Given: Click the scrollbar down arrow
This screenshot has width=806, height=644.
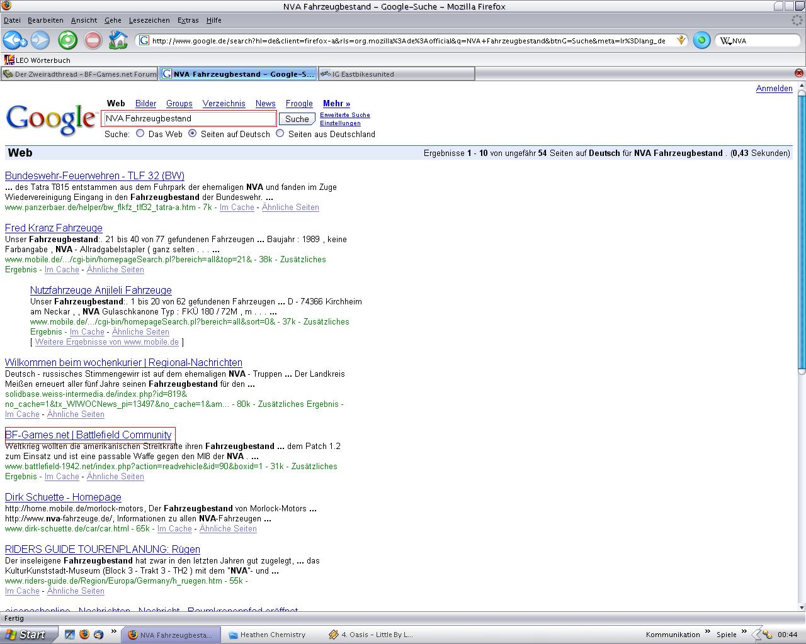Looking at the screenshot, I should 801,608.
